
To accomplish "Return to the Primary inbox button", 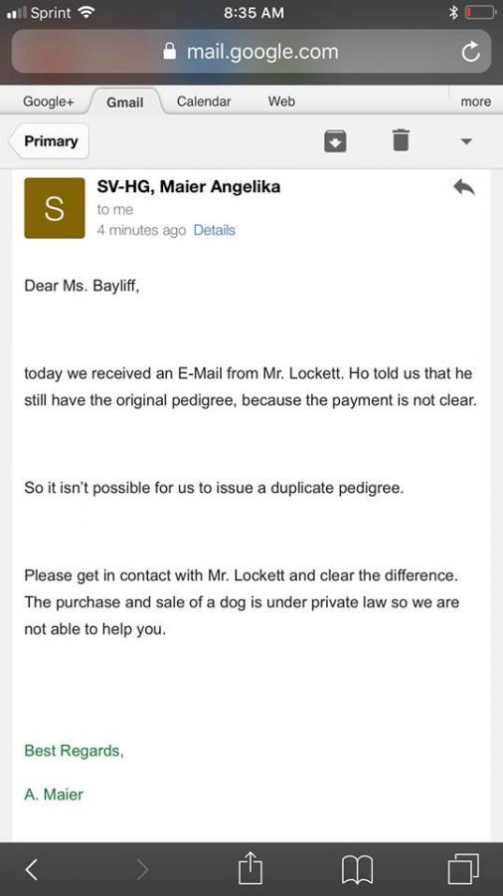I will [x=49, y=141].
